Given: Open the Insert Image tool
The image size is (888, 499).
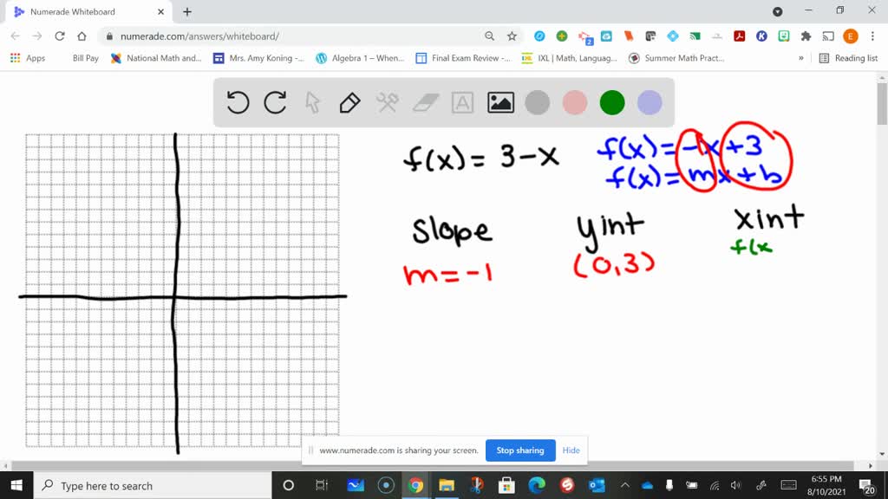Looking at the screenshot, I should pos(498,102).
